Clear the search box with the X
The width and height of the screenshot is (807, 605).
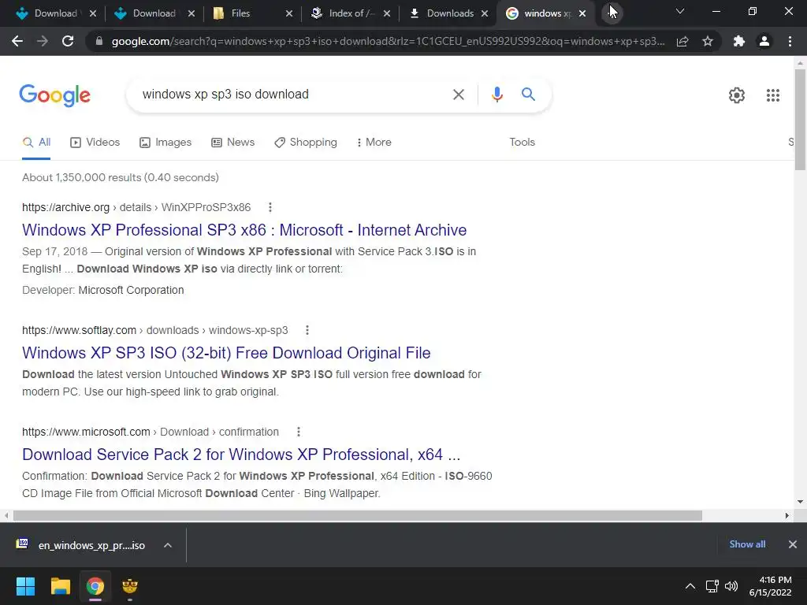pyautogui.click(x=458, y=95)
